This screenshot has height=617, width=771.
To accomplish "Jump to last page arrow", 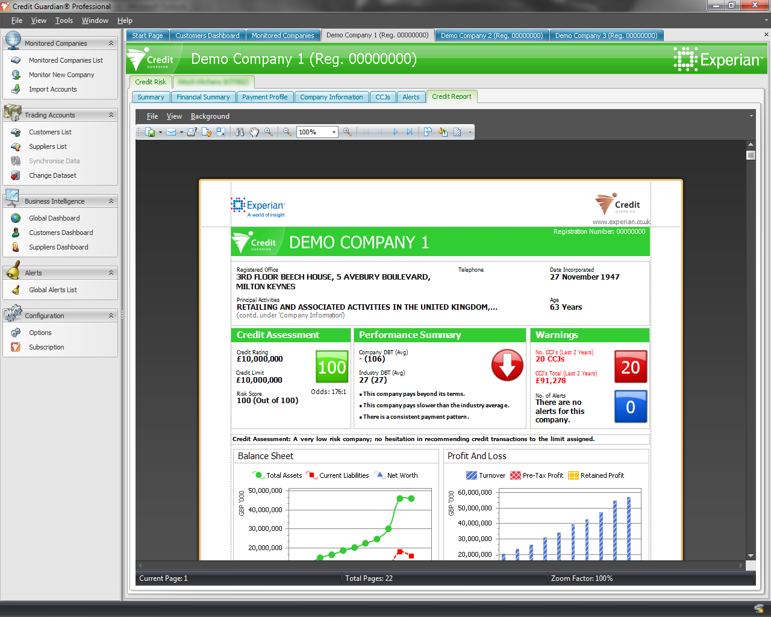I will coord(410,132).
